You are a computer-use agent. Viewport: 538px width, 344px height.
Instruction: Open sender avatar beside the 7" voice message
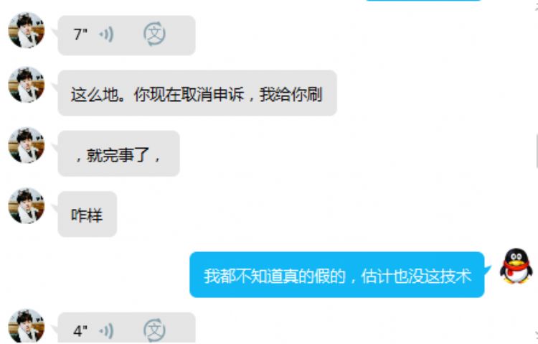pos(27,30)
